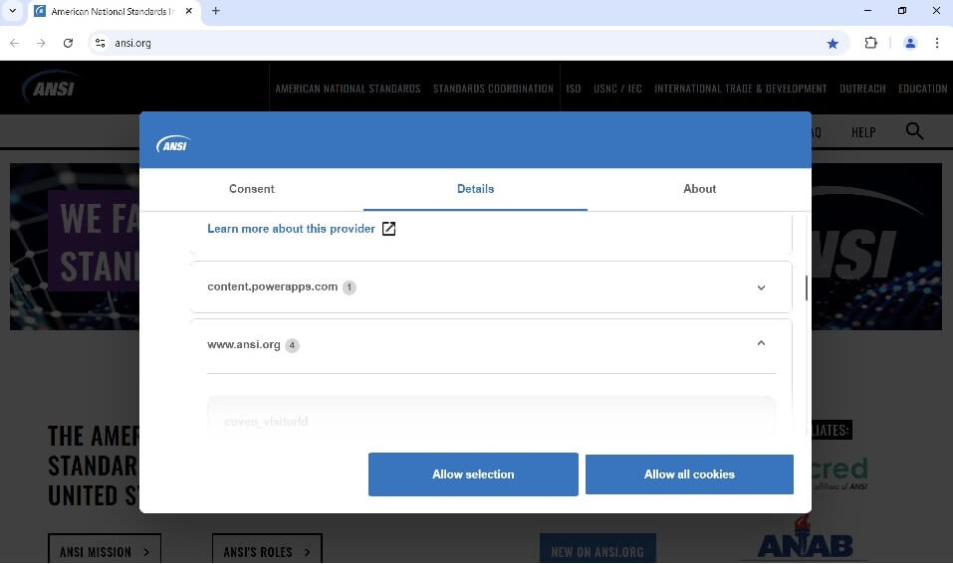Open the Chrome three-dot menu
The height and width of the screenshot is (564, 953).
(937, 43)
